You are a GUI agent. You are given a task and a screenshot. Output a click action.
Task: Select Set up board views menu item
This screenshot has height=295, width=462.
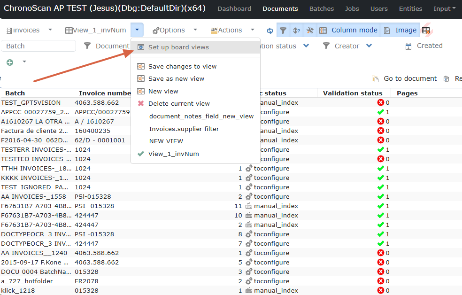tap(178, 47)
